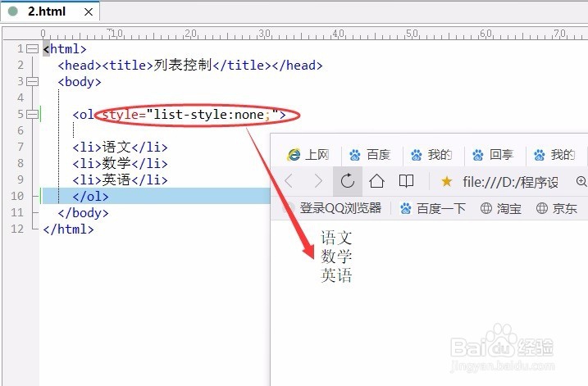Click the 登录QQ浏览器 bookmark
This screenshot has width=588, height=386.
click(x=340, y=208)
